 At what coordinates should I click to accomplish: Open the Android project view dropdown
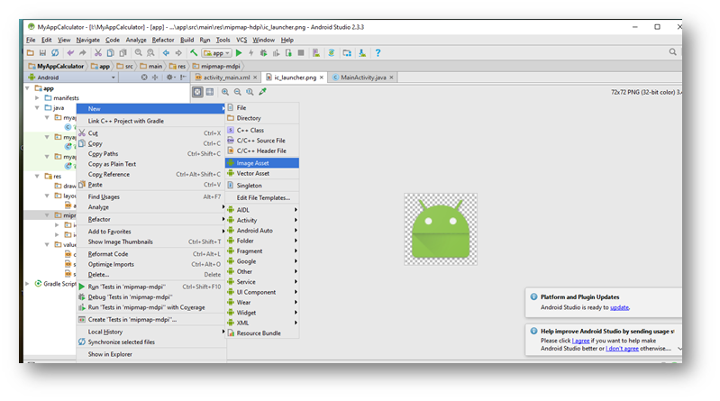71,77
